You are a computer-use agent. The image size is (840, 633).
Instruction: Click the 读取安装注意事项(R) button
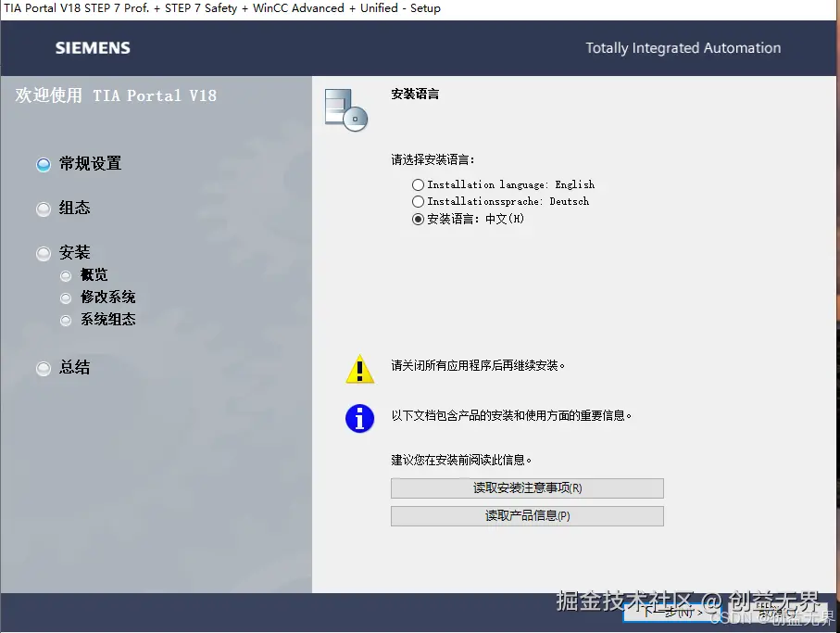pyautogui.click(x=527, y=488)
